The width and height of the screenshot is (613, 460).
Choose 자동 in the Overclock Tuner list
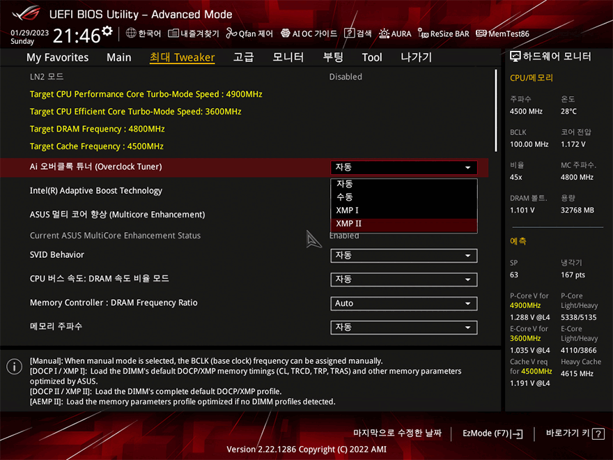click(404, 184)
